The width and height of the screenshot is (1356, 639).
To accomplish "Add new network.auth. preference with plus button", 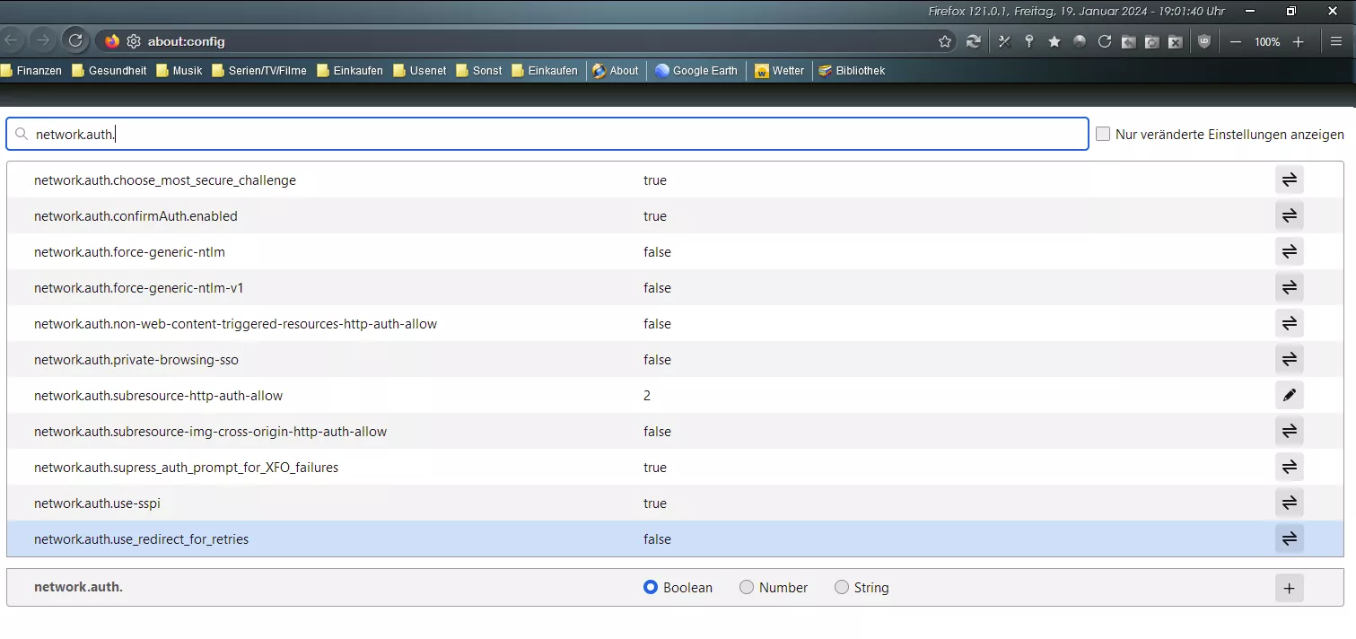I will (1289, 588).
